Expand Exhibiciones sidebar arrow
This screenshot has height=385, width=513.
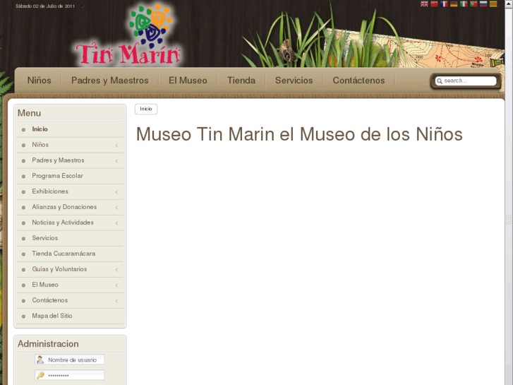[x=117, y=192]
